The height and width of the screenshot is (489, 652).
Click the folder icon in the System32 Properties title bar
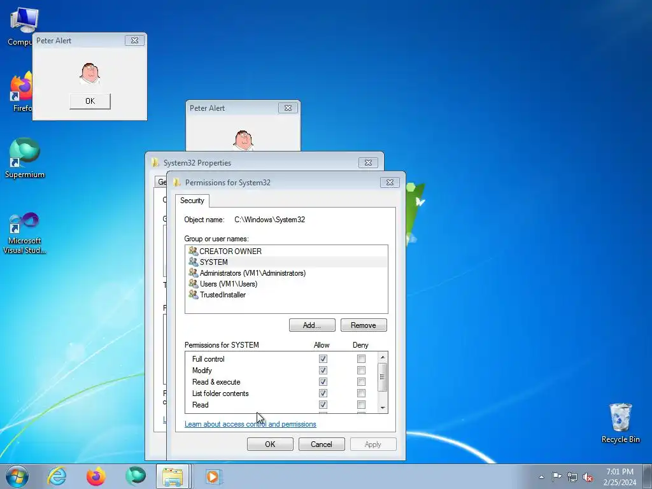coord(155,162)
